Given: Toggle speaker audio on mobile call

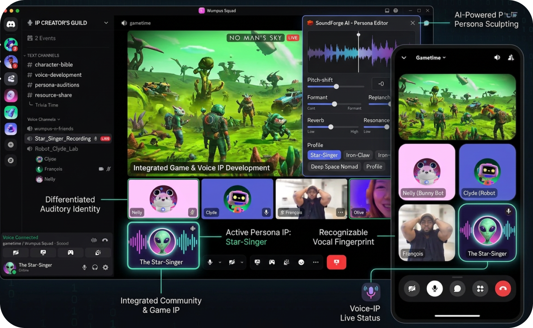Looking at the screenshot, I should (497, 58).
